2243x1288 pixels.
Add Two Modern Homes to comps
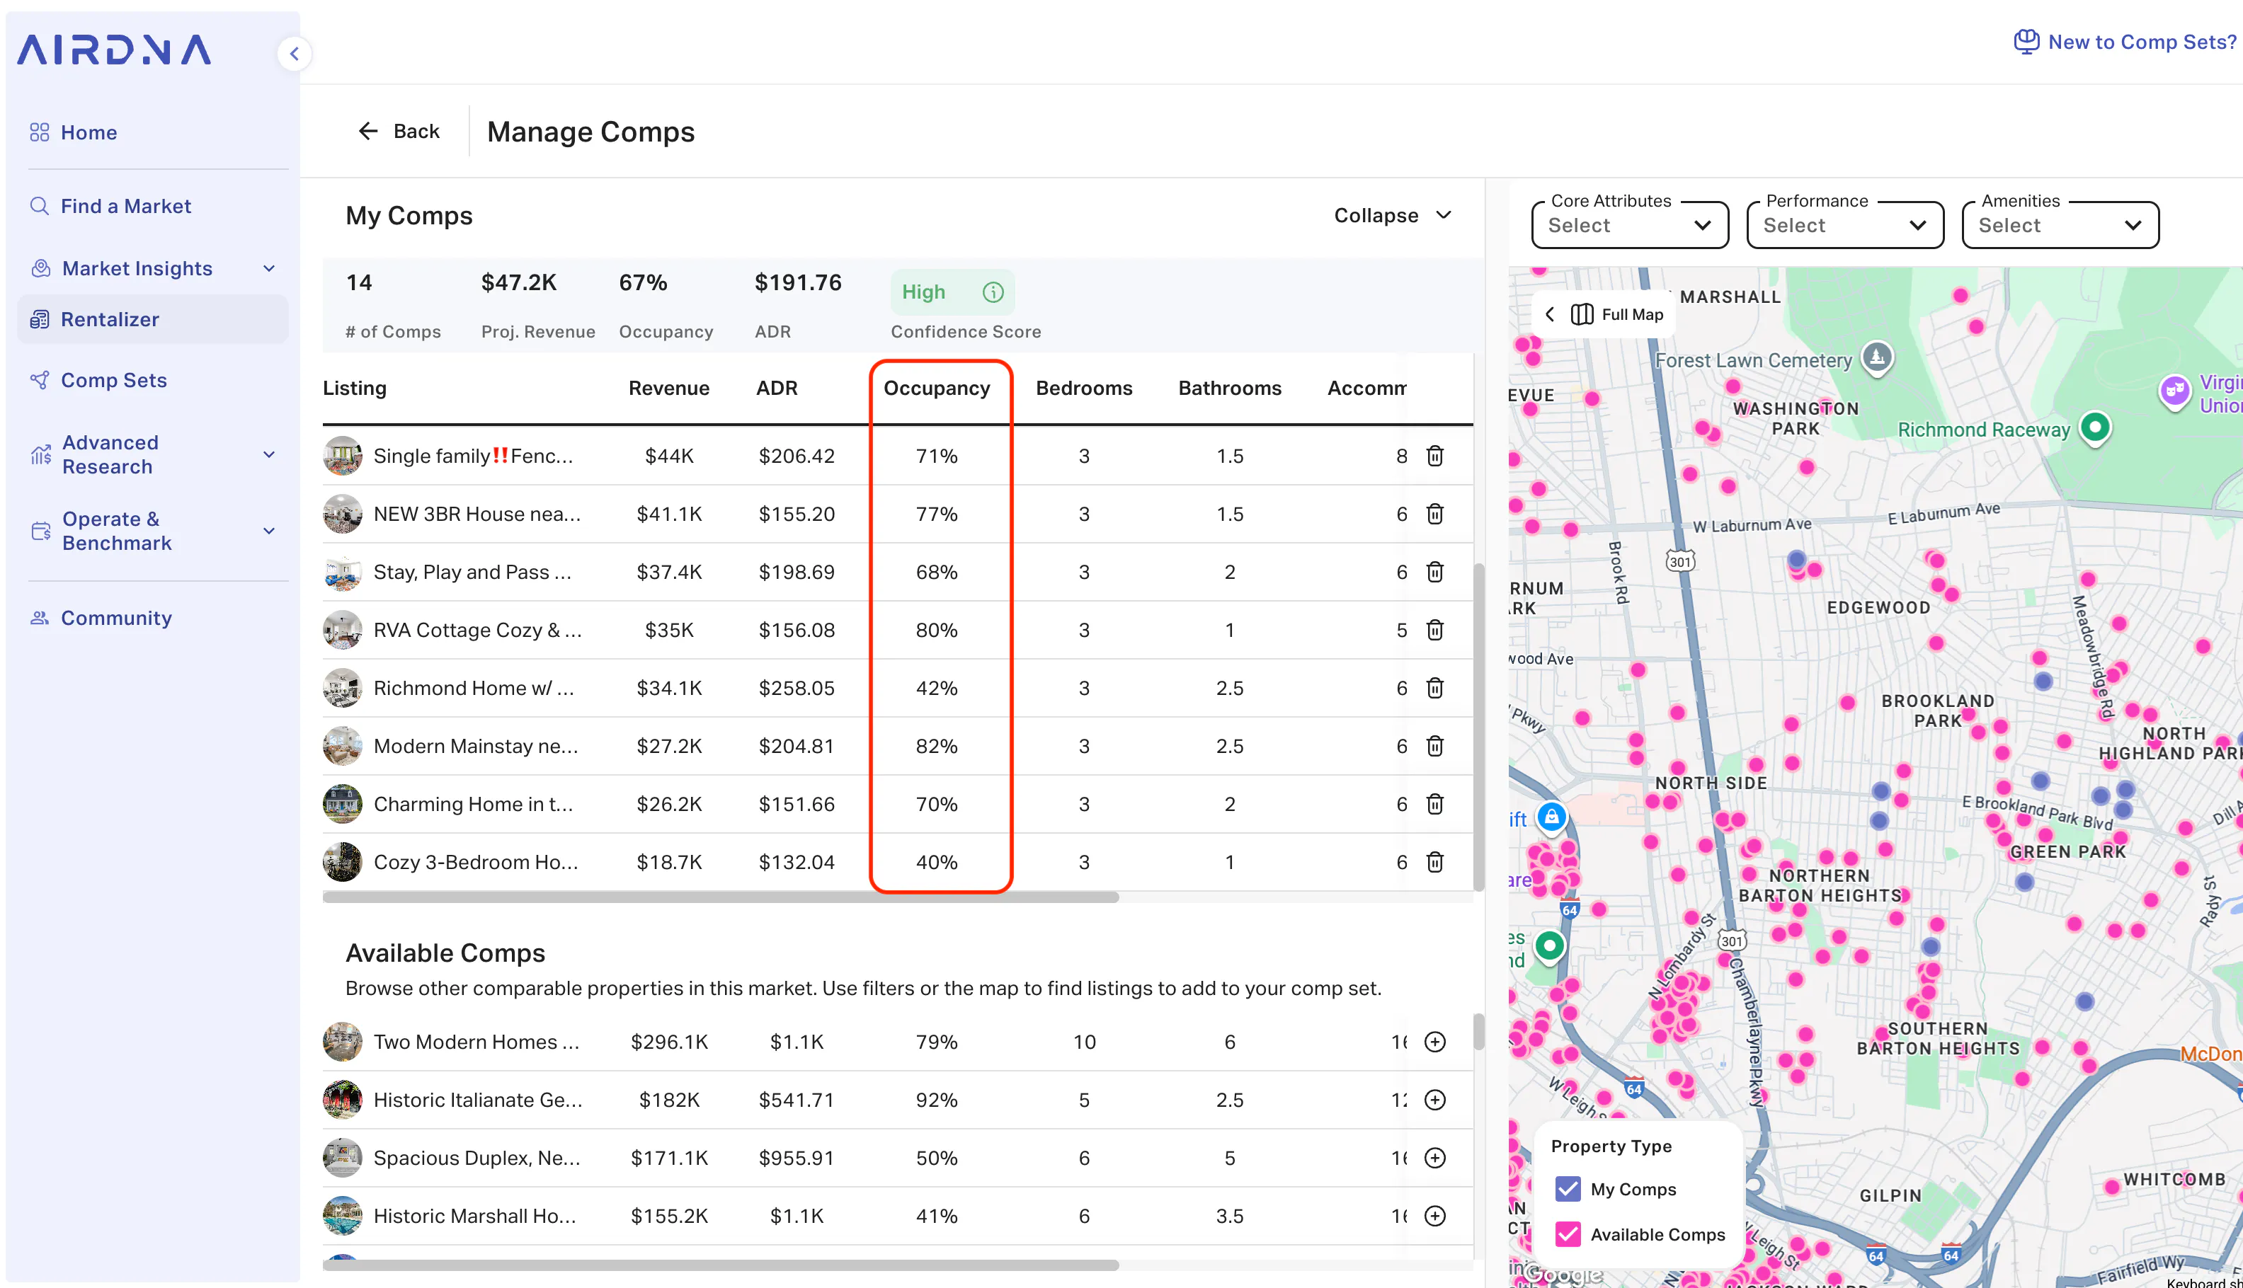(x=1435, y=1042)
